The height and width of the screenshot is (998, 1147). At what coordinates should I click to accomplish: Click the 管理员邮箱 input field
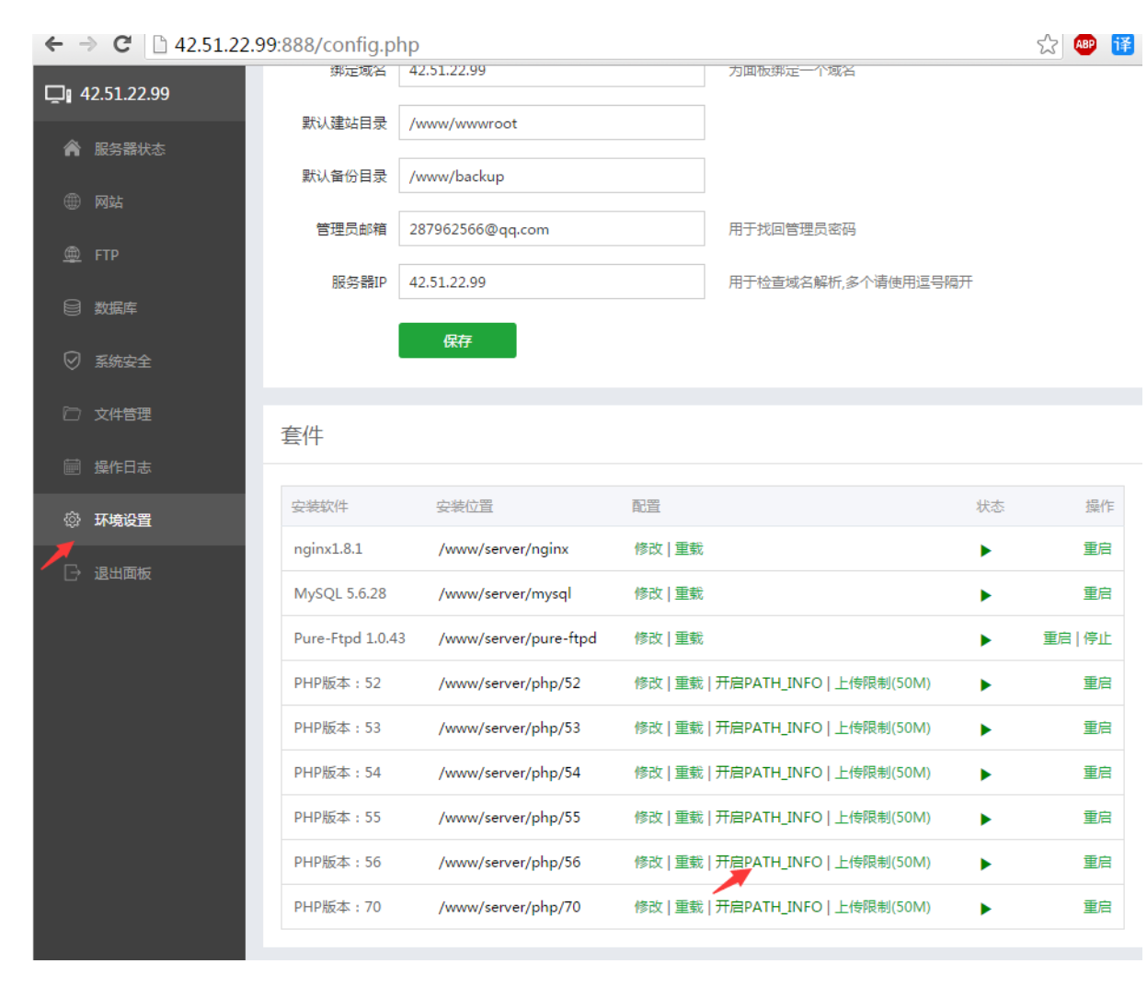[x=551, y=229]
